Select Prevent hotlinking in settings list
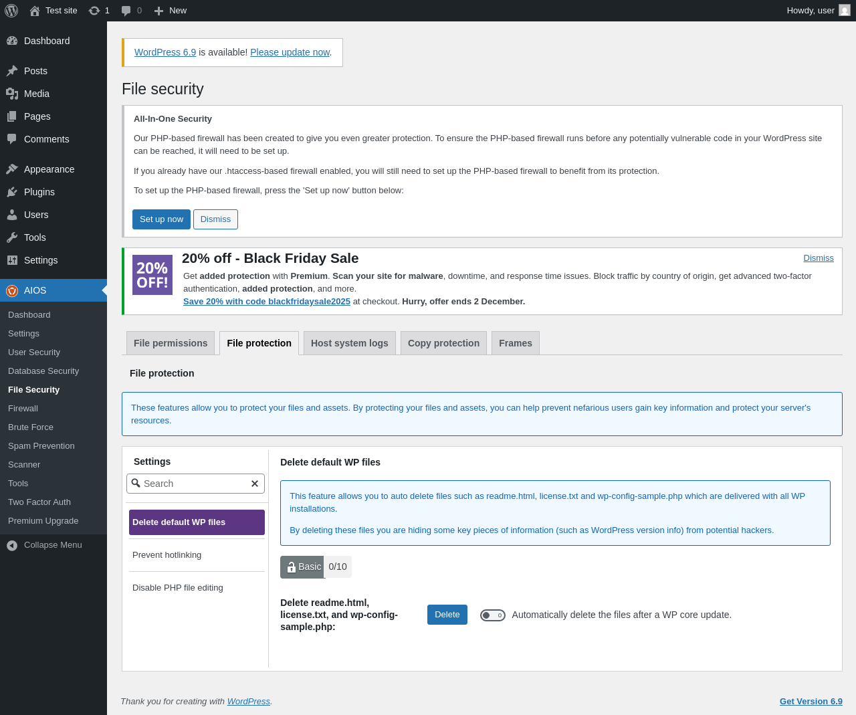Image resolution: width=856 pixels, height=715 pixels. (x=167, y=555)
